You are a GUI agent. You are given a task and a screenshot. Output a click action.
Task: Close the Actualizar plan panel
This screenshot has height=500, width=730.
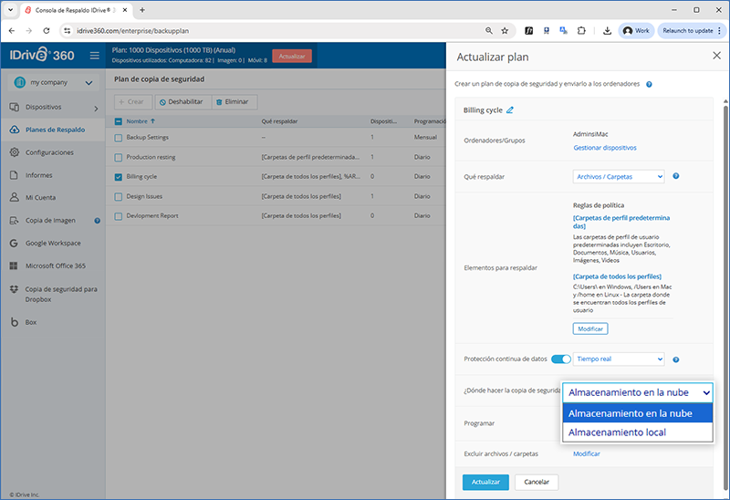pos(715,56)
